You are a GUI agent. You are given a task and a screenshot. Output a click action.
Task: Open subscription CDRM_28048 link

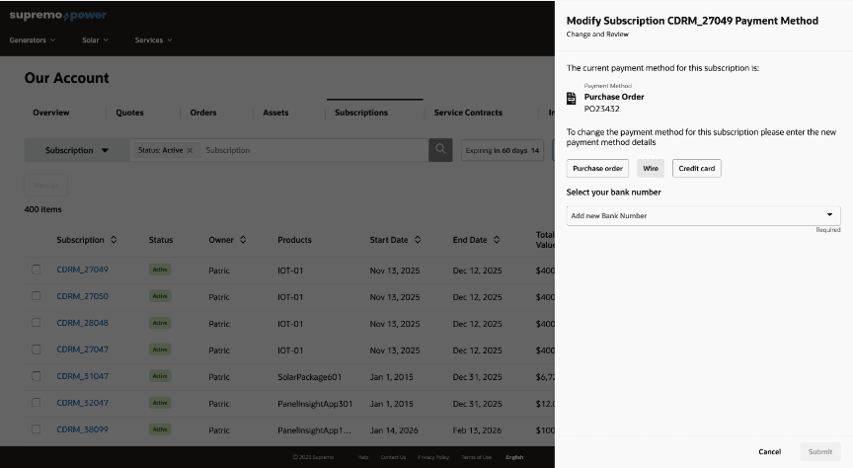tap(83, 323)
